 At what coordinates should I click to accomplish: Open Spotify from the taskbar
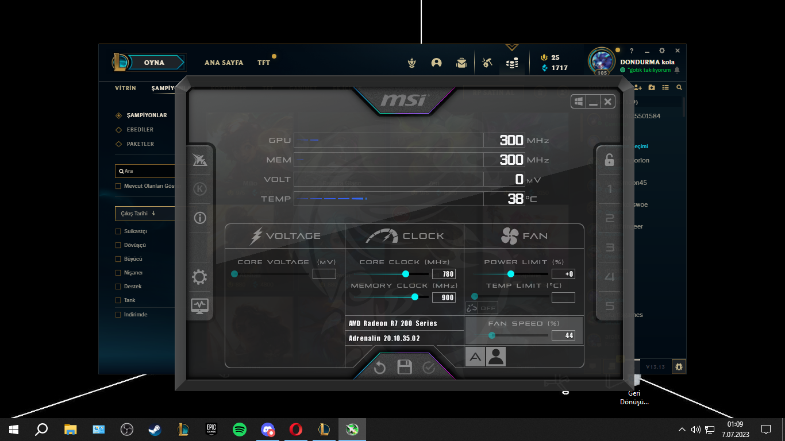click(x=240, y=429)
